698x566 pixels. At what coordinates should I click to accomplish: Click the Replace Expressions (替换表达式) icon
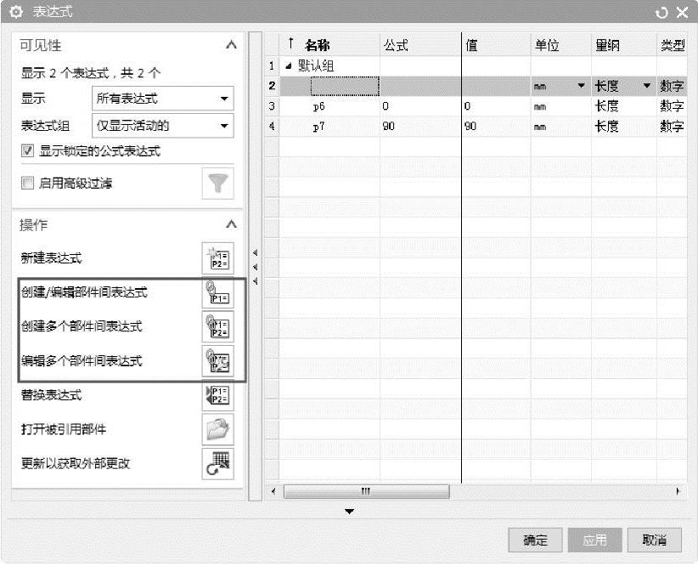tap(217, 395)
